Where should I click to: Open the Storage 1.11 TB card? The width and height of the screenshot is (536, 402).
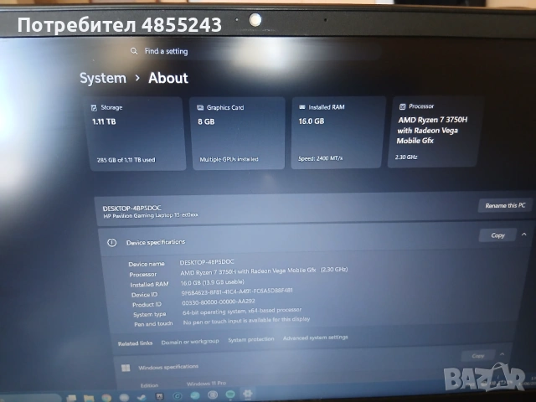[136, 133]
